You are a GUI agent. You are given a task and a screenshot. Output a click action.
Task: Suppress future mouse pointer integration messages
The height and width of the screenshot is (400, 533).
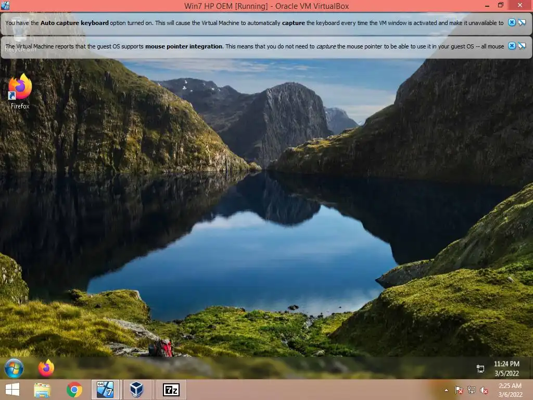click(x=522, y=46)
